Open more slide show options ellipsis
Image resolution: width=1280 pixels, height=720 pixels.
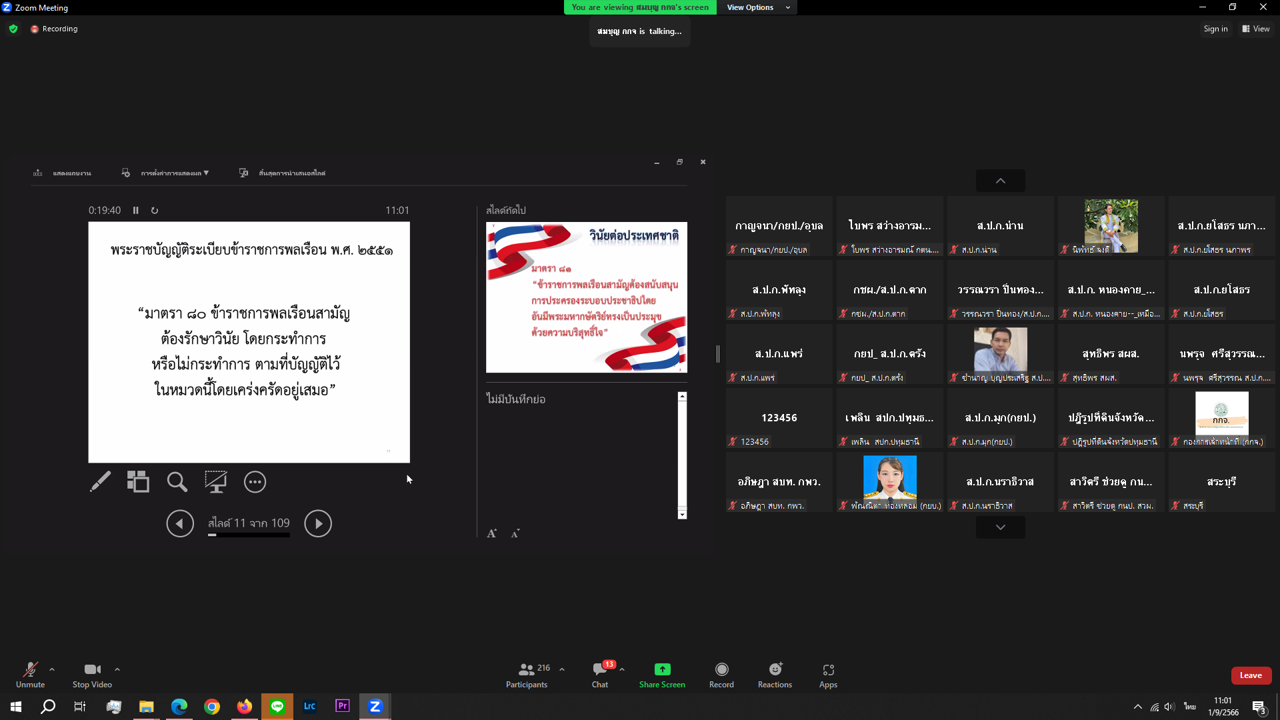point(255,482)
